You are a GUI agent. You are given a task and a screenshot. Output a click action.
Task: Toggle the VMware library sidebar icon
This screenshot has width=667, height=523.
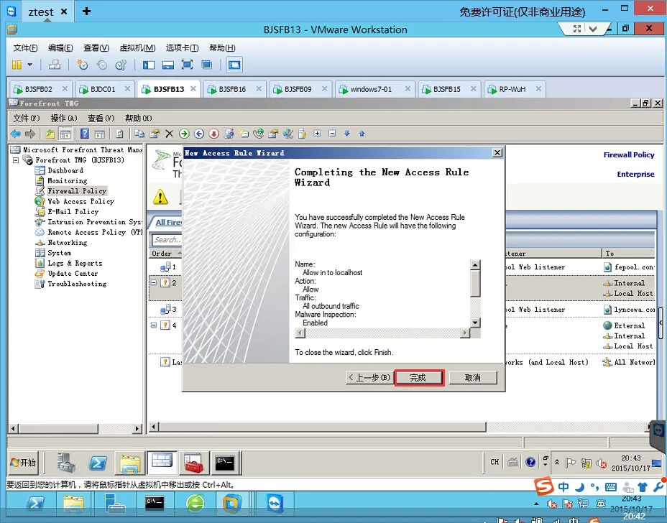[x=149, y=65]
